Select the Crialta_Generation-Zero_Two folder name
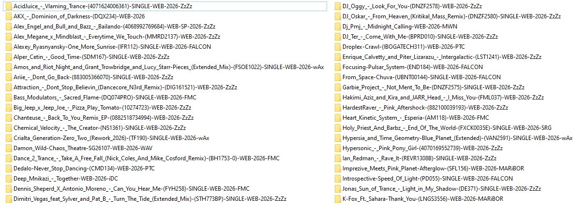 point(111,138)
